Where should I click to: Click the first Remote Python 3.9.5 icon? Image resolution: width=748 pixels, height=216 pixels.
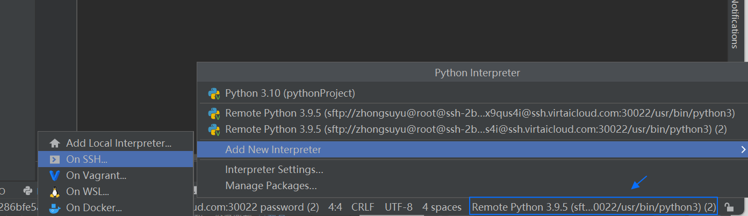click(x=214, y=113)
